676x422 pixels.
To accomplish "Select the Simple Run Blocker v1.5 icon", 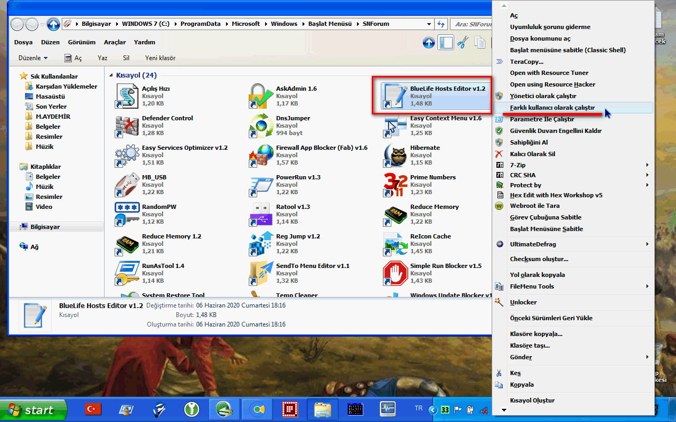I will tap(396, 273).
